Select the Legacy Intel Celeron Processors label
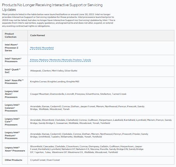This screenshot has height=167, width=176. tap(12, 108)
